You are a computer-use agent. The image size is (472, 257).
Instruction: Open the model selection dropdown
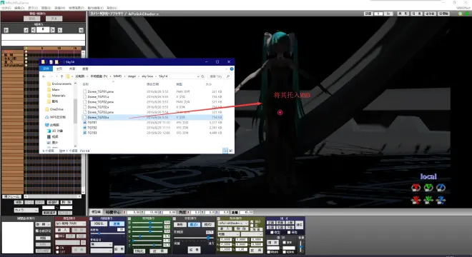coord(71,223)
